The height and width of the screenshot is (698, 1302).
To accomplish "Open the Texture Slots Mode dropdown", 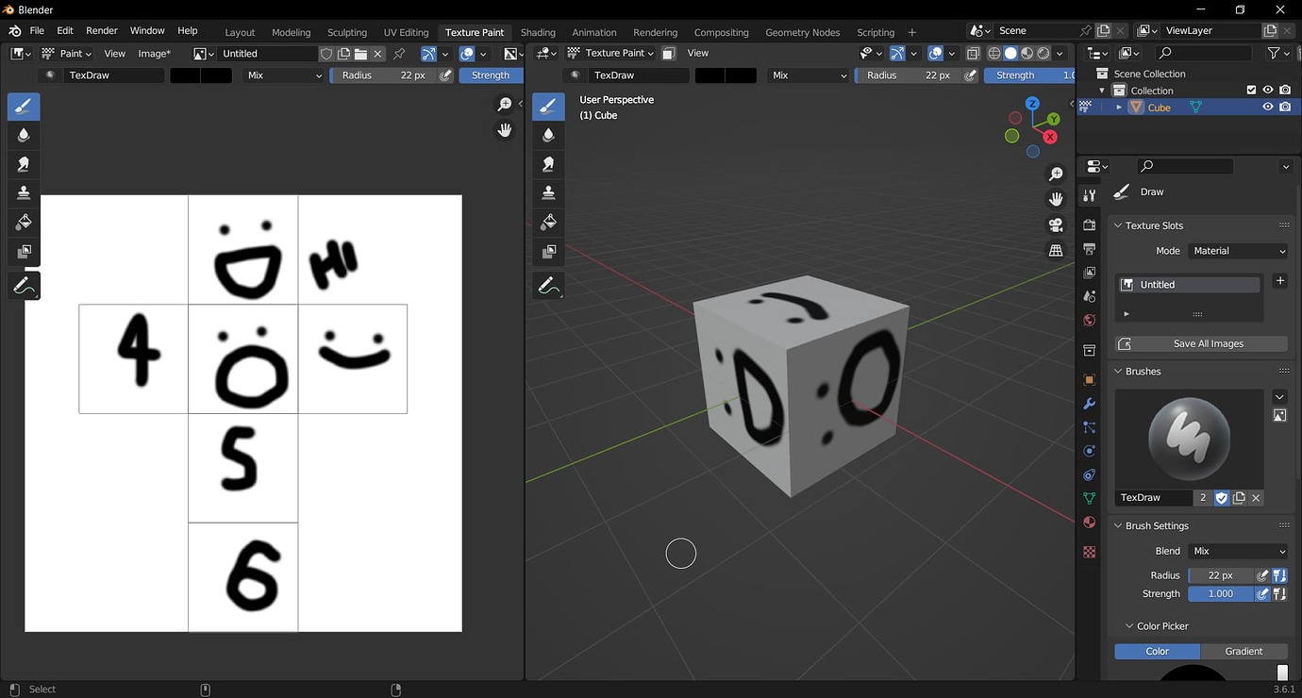I will pyautogui.click(x=1239, y=251).
